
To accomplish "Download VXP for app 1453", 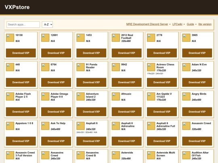I will 91,53.
